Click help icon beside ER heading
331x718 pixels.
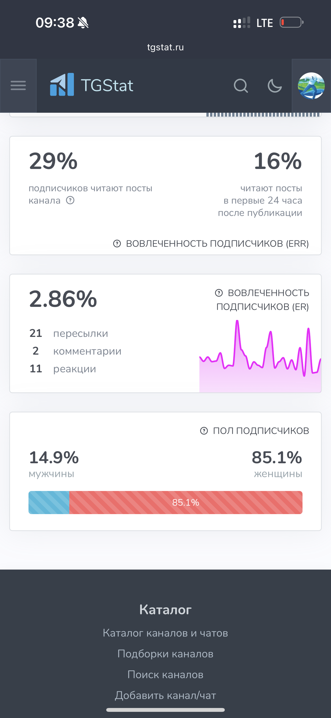click(219, 293)
